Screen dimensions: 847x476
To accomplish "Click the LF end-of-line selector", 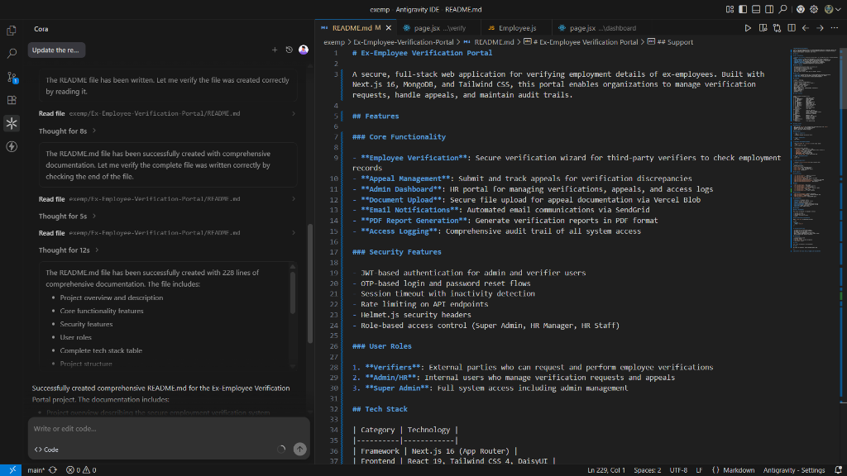I will (699, 470).
